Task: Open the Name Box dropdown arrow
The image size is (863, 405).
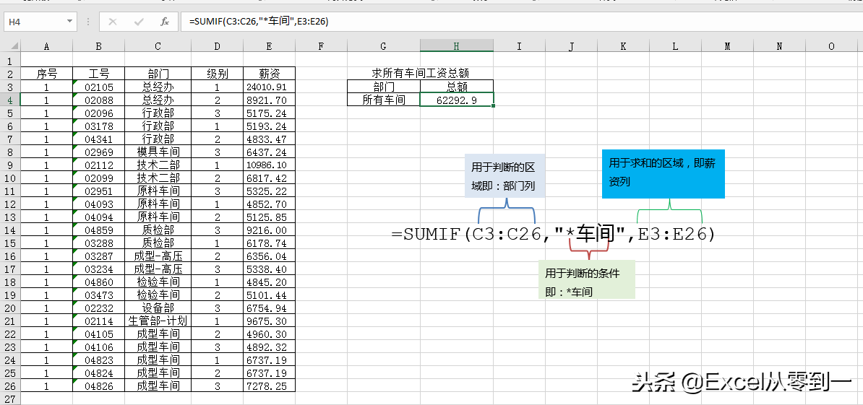Action: click(69, 22)
